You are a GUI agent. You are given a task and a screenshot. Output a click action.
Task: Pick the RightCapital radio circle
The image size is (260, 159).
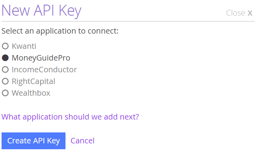coord(5,81)
